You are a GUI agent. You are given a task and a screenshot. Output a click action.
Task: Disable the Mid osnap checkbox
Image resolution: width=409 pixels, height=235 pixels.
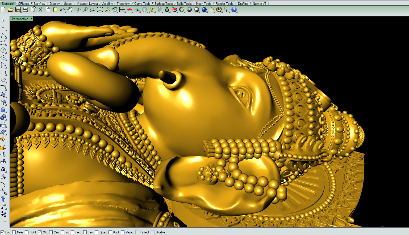click(40, 232)
